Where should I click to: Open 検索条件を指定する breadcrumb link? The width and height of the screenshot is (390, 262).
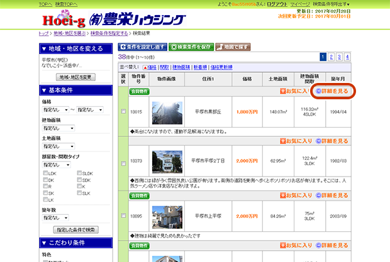click(x=109, y=33)
